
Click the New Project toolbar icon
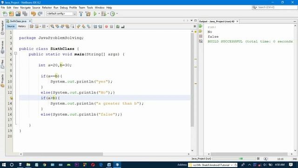point(11,14)
